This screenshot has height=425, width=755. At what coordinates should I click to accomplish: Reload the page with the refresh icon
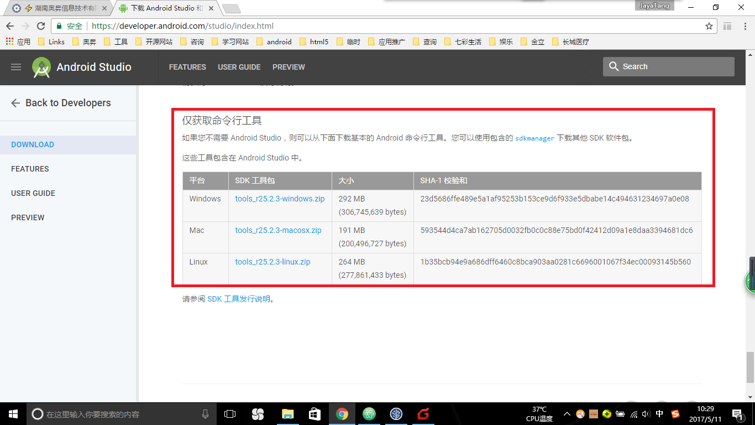pos(41,26)
